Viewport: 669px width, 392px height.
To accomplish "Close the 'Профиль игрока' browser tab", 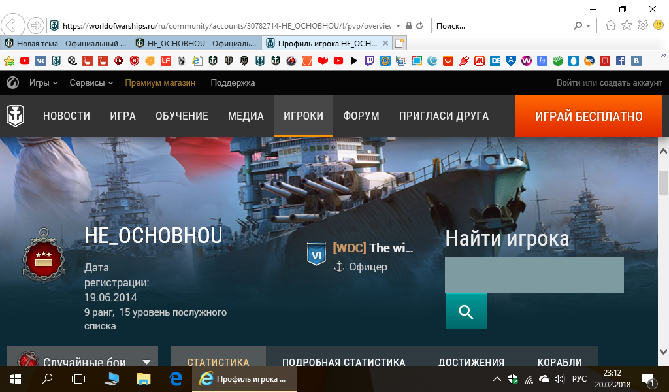I will (x=385, y=43).
